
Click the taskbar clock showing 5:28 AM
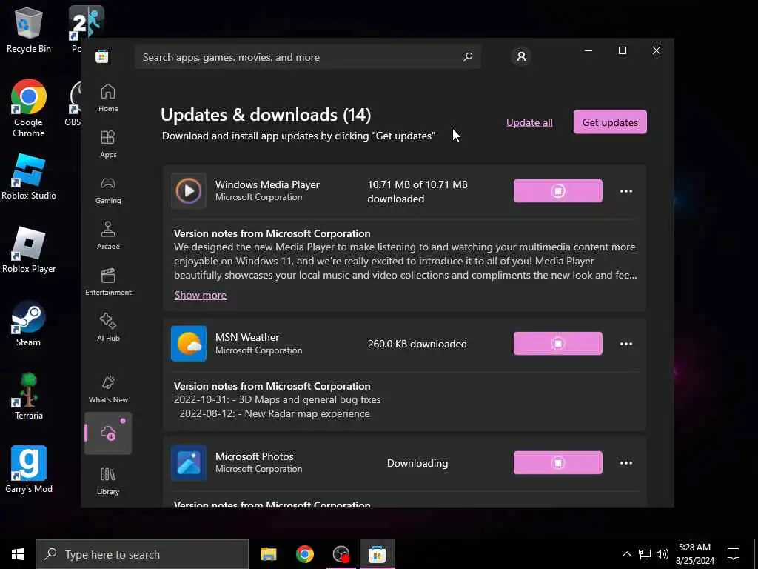(694, 554)
